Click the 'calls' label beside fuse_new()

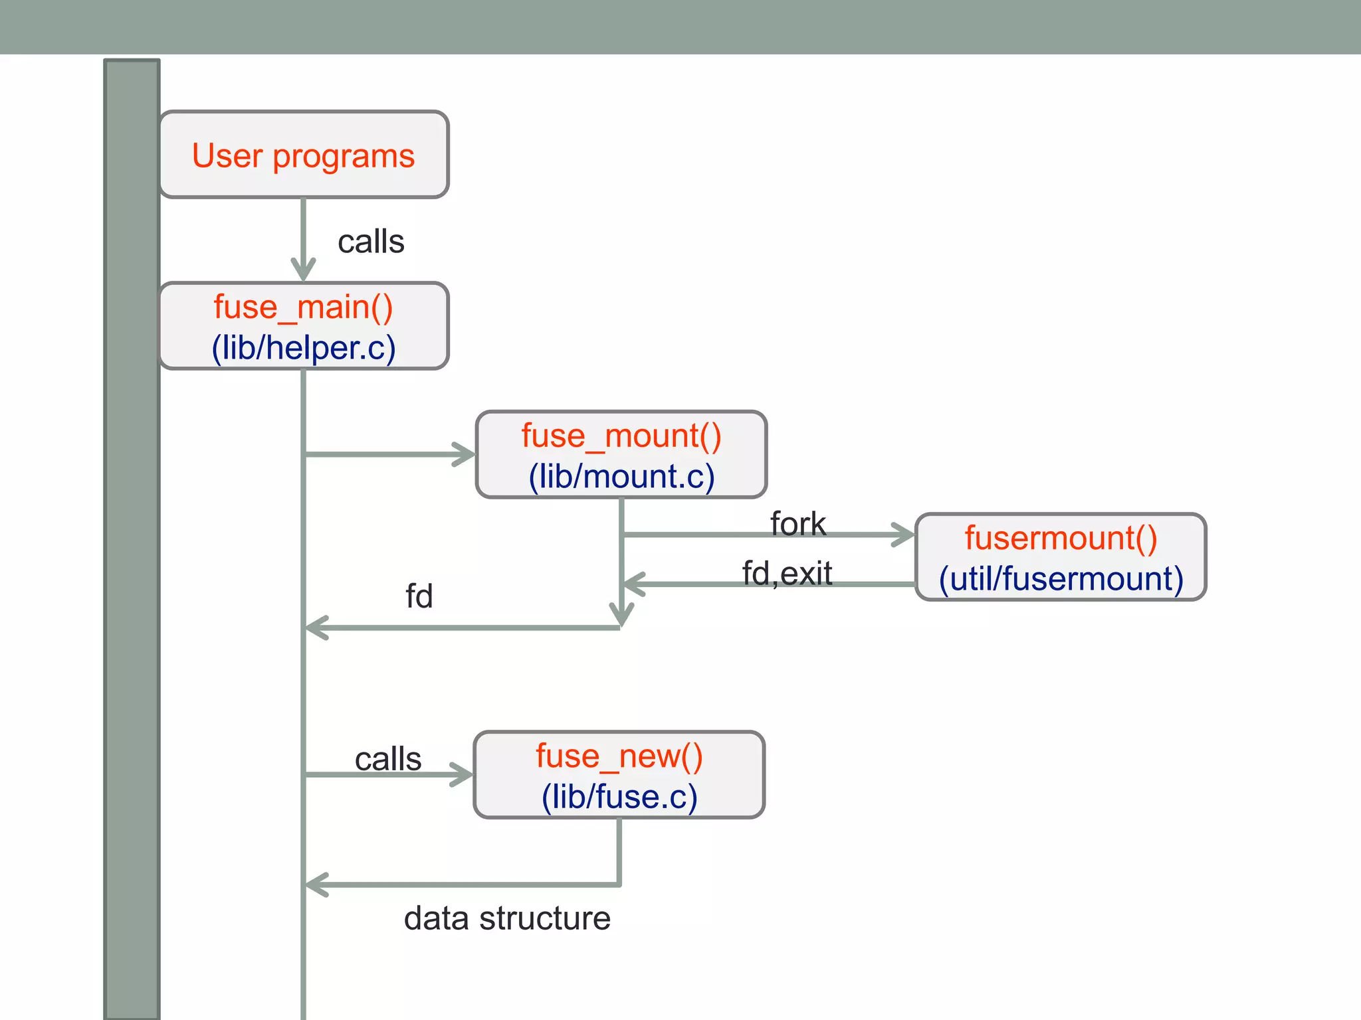[388, 759]
